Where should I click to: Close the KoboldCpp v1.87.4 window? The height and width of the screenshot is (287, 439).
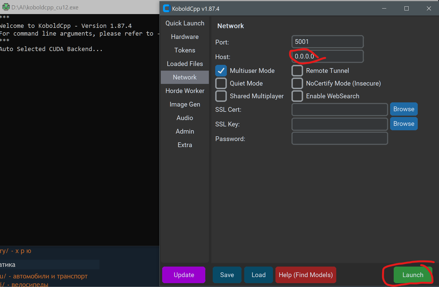click(429, 9)
